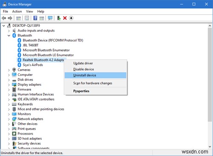Open the File menu

click(6, 12)
